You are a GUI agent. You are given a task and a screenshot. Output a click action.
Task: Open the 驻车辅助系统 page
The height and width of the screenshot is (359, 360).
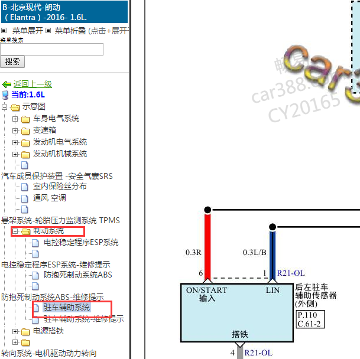tap(67, 308)
